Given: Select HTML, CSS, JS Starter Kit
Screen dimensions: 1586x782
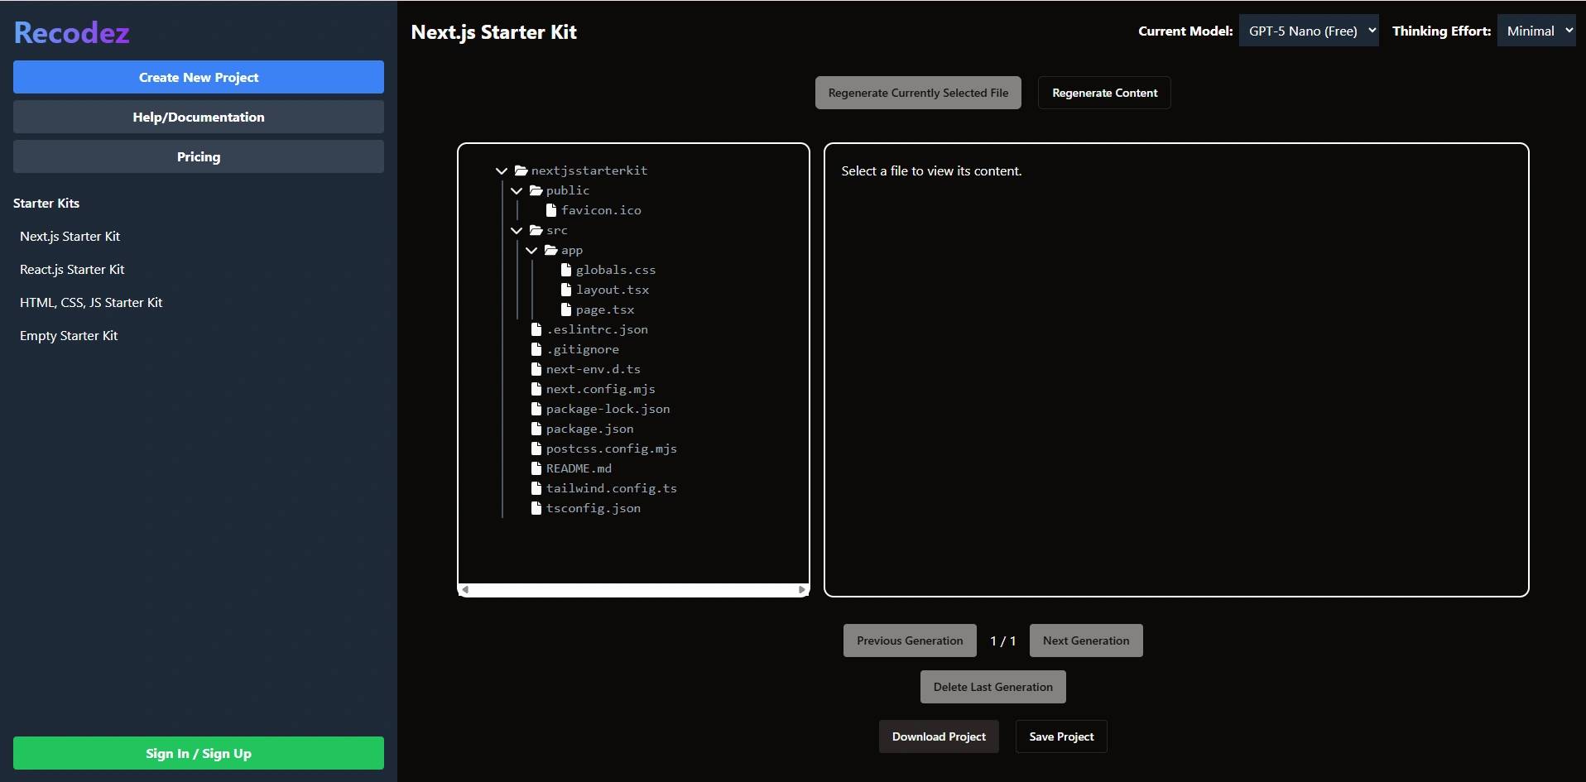Looking at the screenshot, I should pos(91,303).
